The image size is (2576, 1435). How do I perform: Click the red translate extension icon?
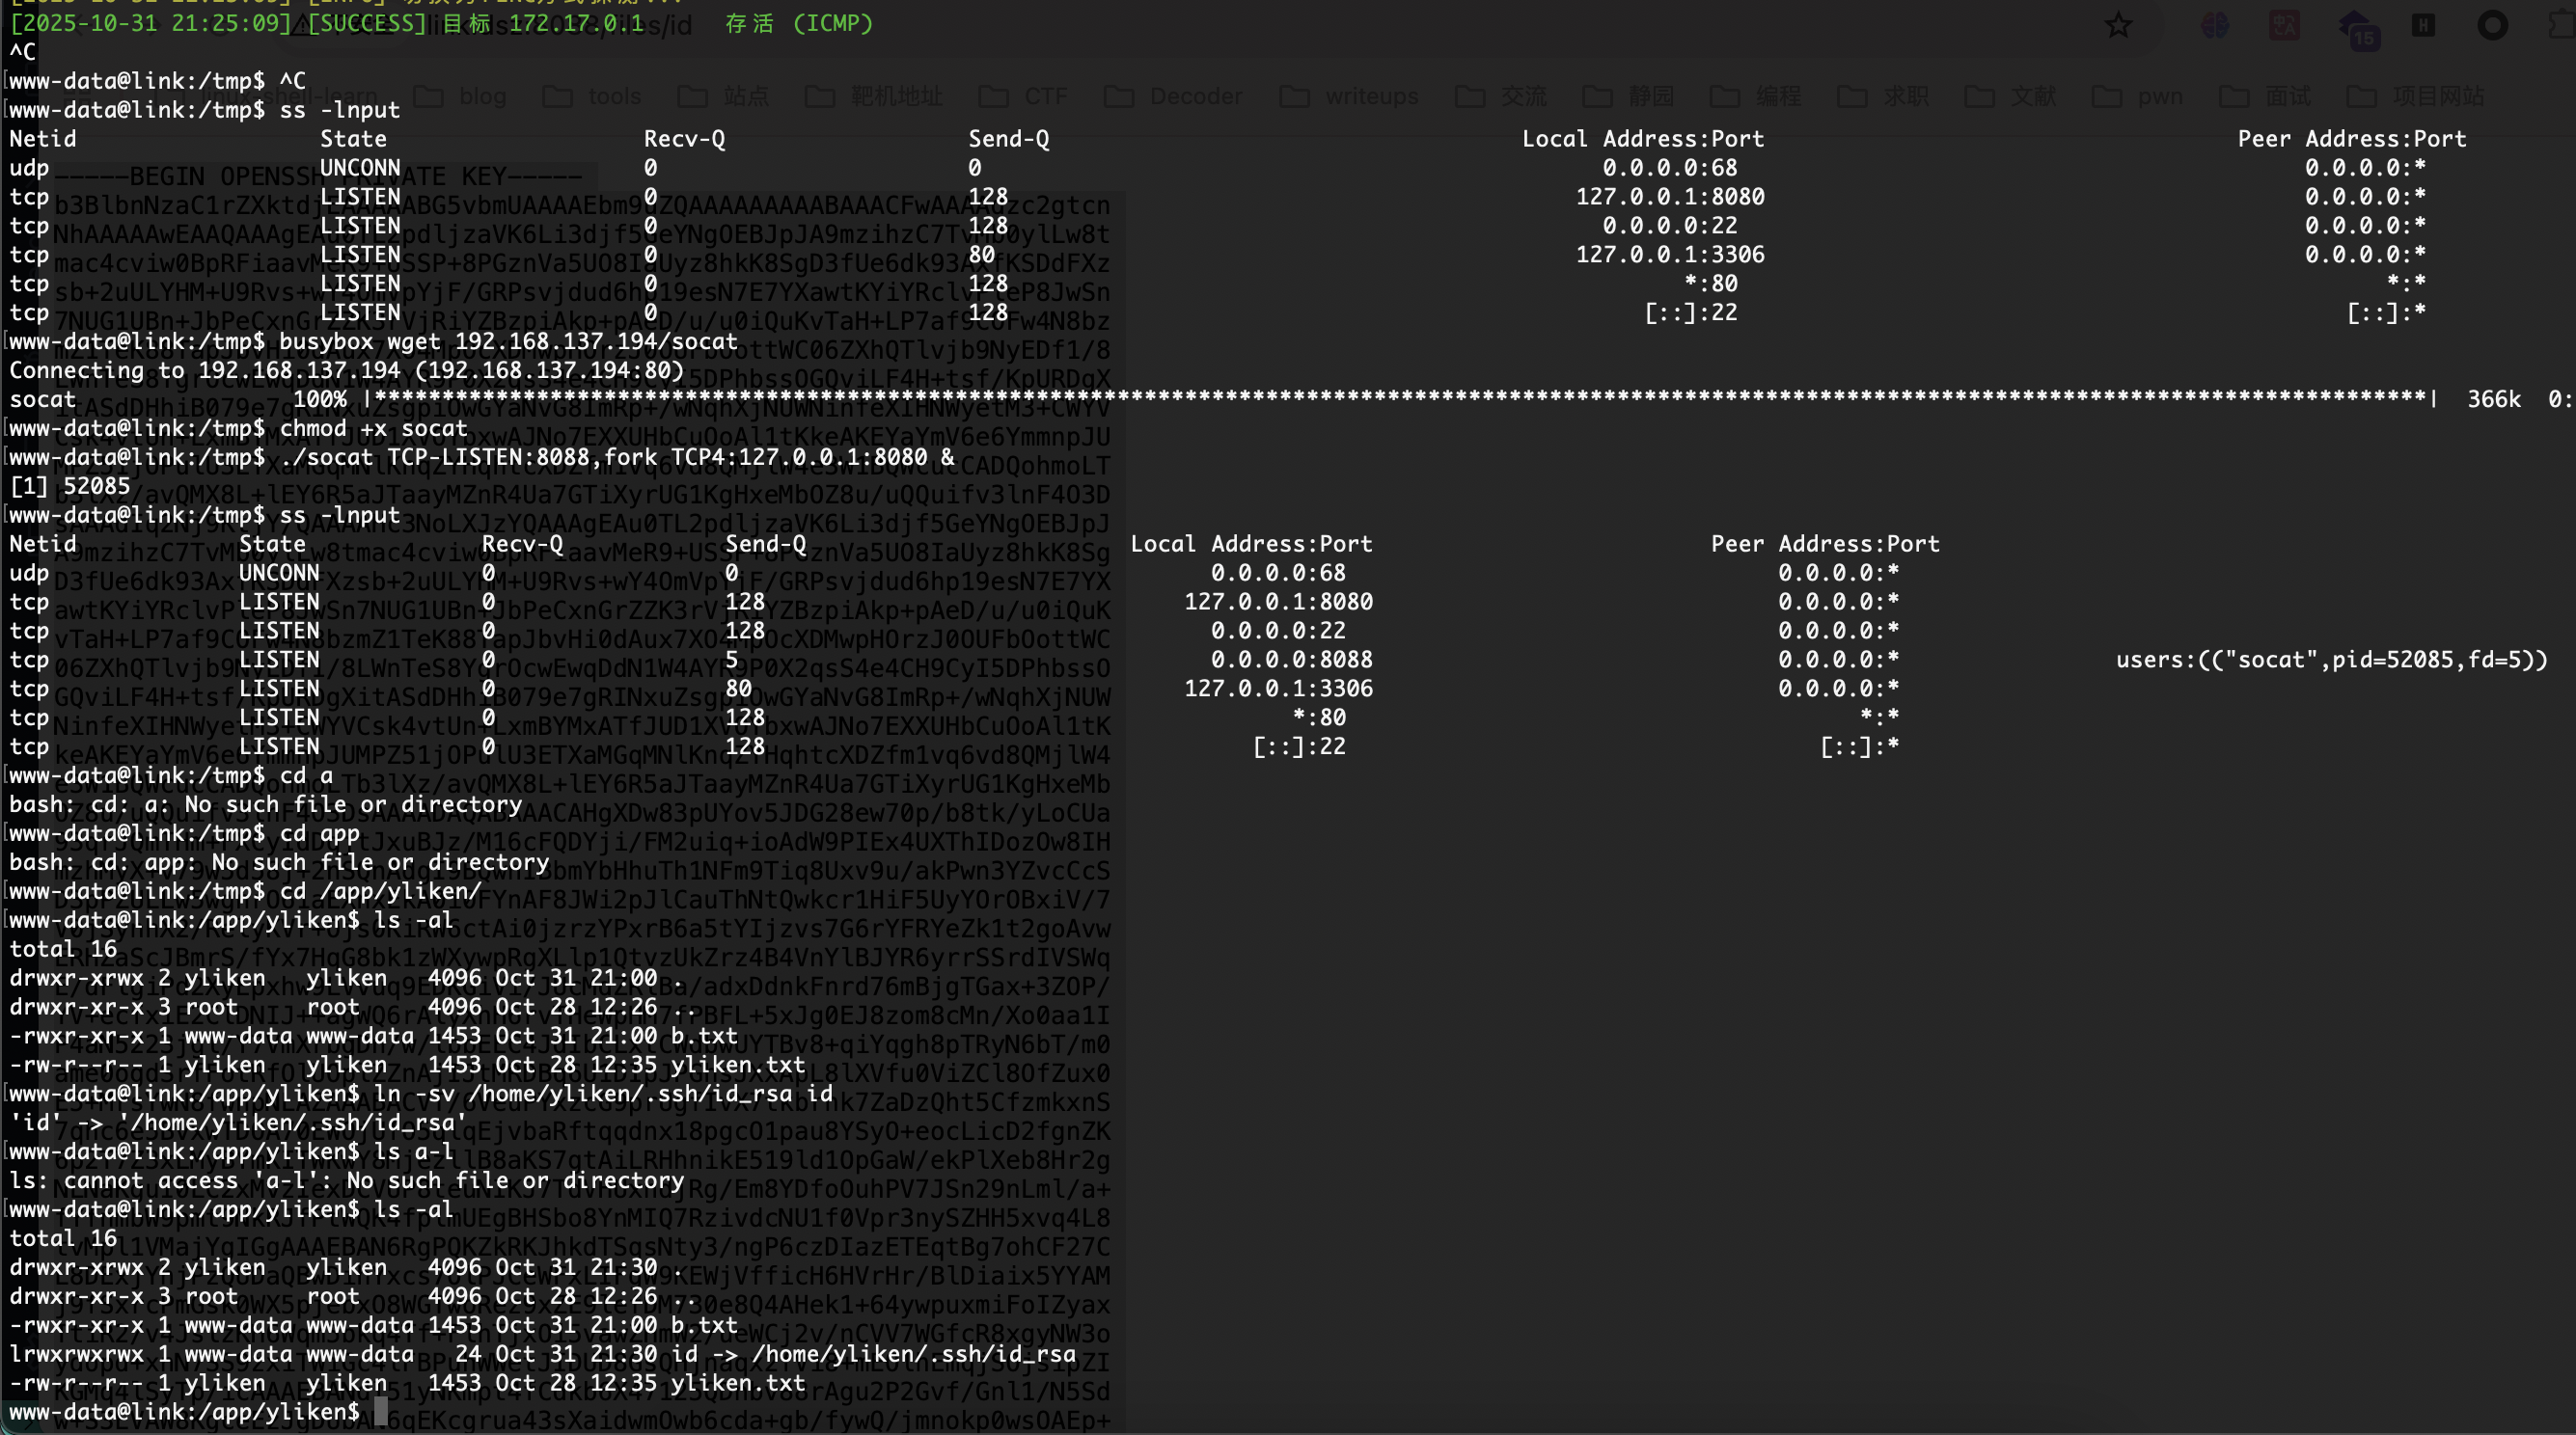[2284, 25]
